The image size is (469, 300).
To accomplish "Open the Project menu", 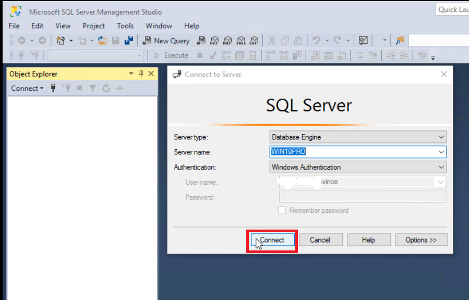I will [x=93, y=26].
